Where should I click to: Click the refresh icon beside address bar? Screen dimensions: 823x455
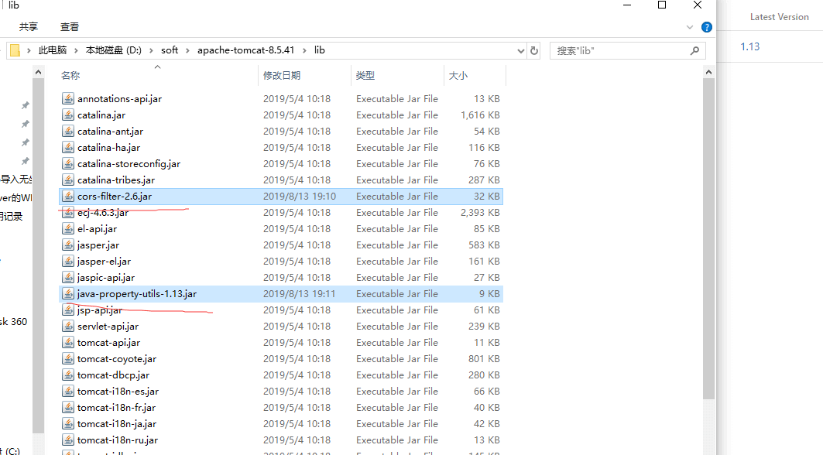coord(533,50)
